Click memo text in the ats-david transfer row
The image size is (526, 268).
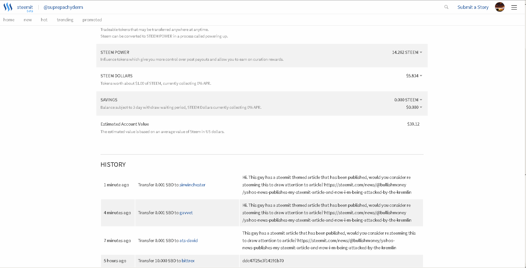point(329,241)
